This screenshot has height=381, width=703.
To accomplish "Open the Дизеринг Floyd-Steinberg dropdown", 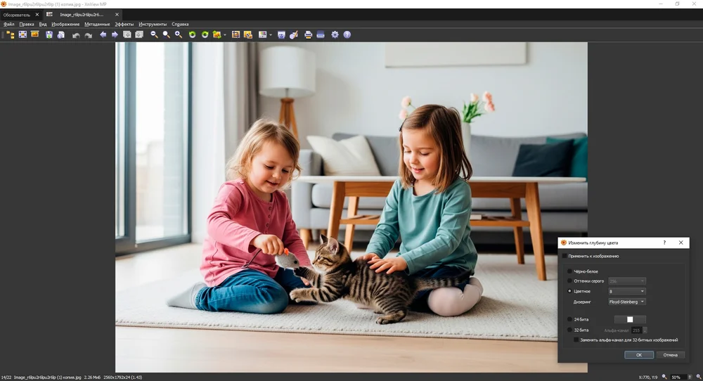I will (627, 302).
